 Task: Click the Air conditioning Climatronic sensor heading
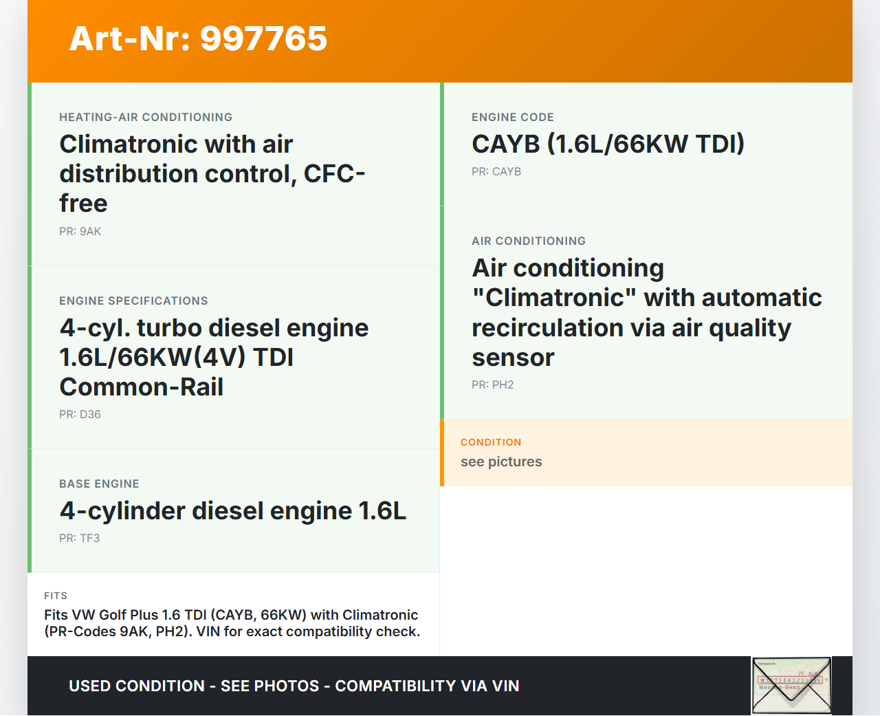pos(646,312)
